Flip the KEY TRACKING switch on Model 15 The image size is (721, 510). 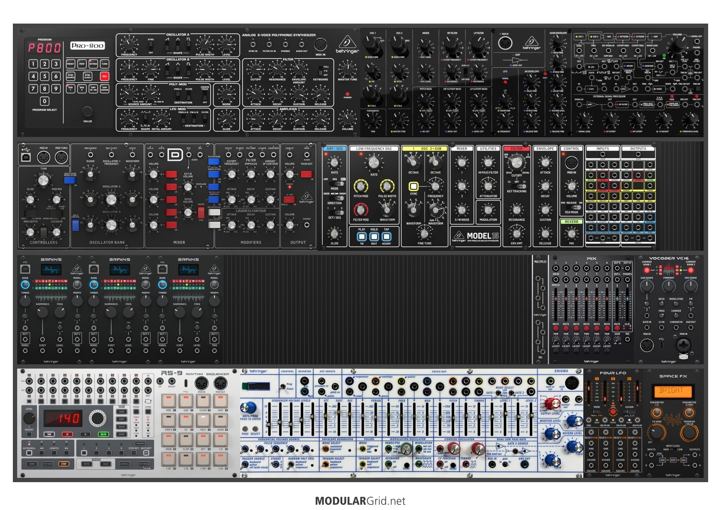519,186
